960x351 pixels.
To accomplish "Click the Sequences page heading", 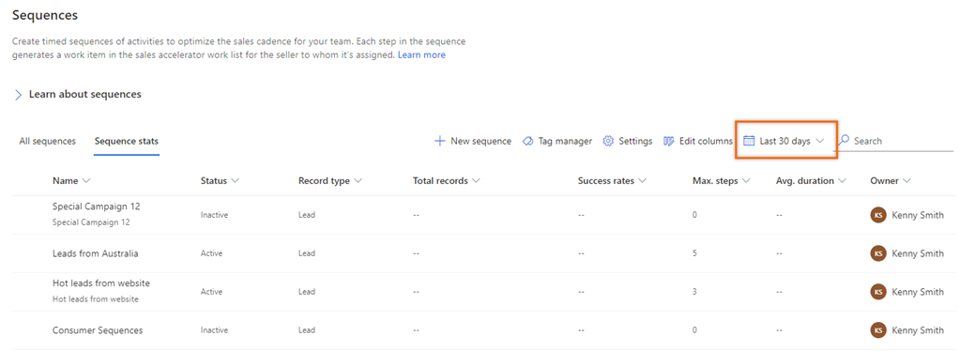I will coord(45,16).
